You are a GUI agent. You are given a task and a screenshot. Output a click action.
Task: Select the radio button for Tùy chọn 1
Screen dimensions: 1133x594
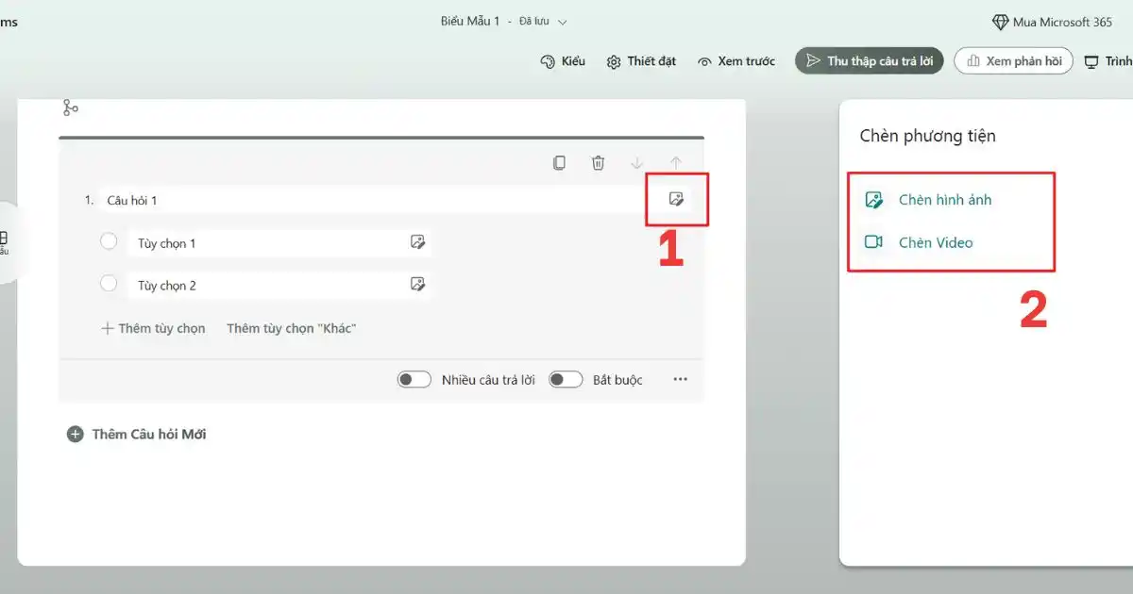point(109,241)
